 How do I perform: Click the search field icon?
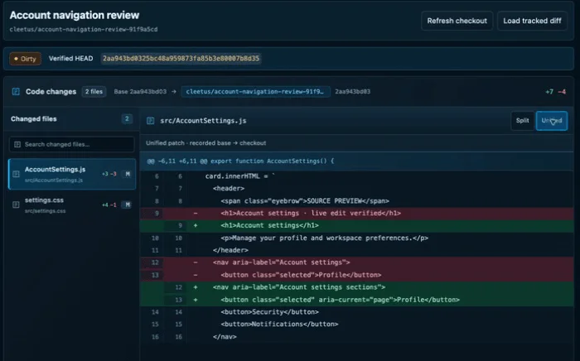tap(17, 144)
